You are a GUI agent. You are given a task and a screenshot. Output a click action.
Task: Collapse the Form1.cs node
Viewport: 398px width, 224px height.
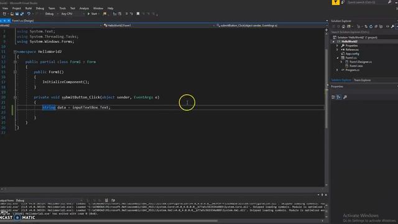point(337,58)
